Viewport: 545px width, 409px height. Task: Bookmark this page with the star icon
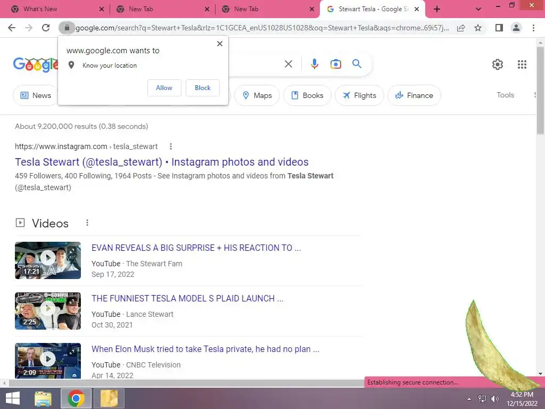pyautogui.click(x=478, y=28)
